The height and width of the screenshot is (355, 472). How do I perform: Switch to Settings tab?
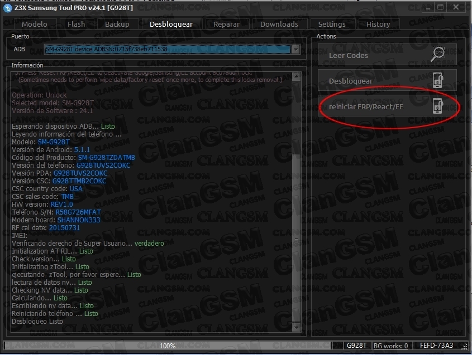point(332,25)
